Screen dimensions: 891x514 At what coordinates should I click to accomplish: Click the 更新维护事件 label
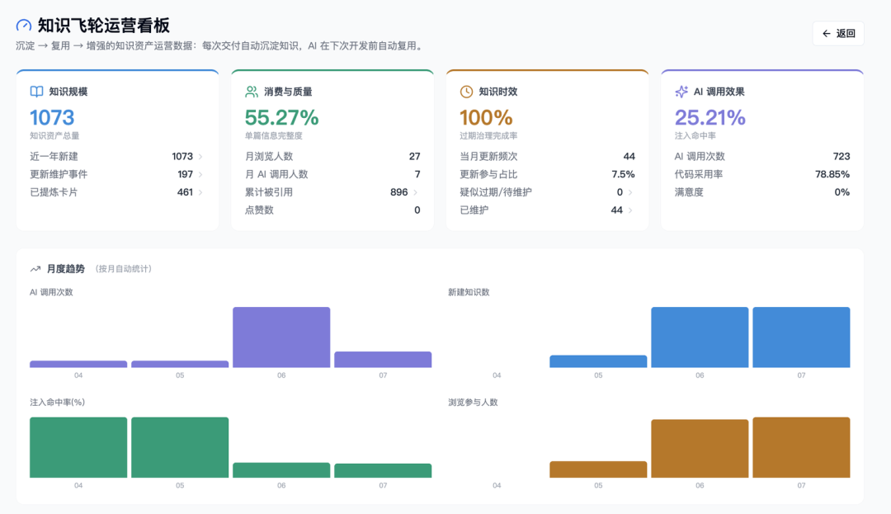click(x=59, y=174)
